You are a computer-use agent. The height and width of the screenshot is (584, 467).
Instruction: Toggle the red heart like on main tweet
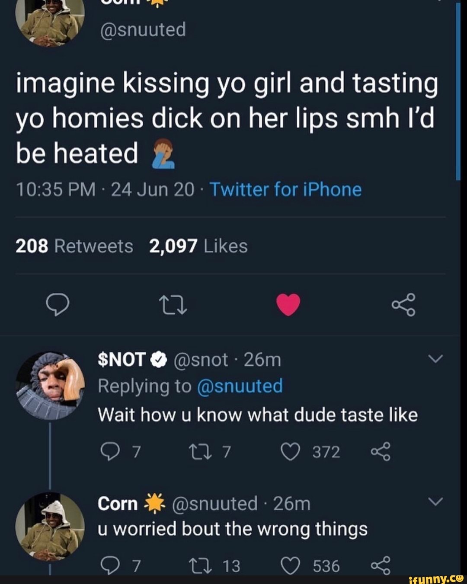pos(288,304)
